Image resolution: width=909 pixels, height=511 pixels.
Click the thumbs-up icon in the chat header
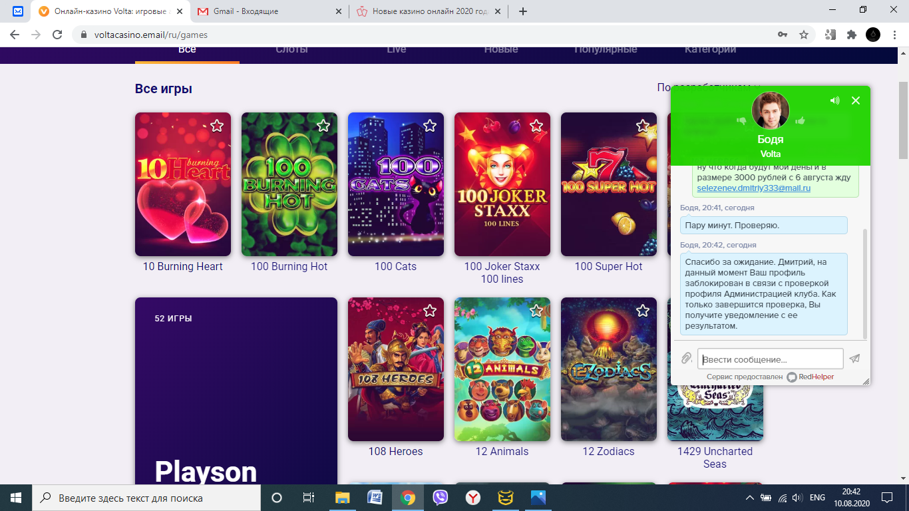point(800,121)
